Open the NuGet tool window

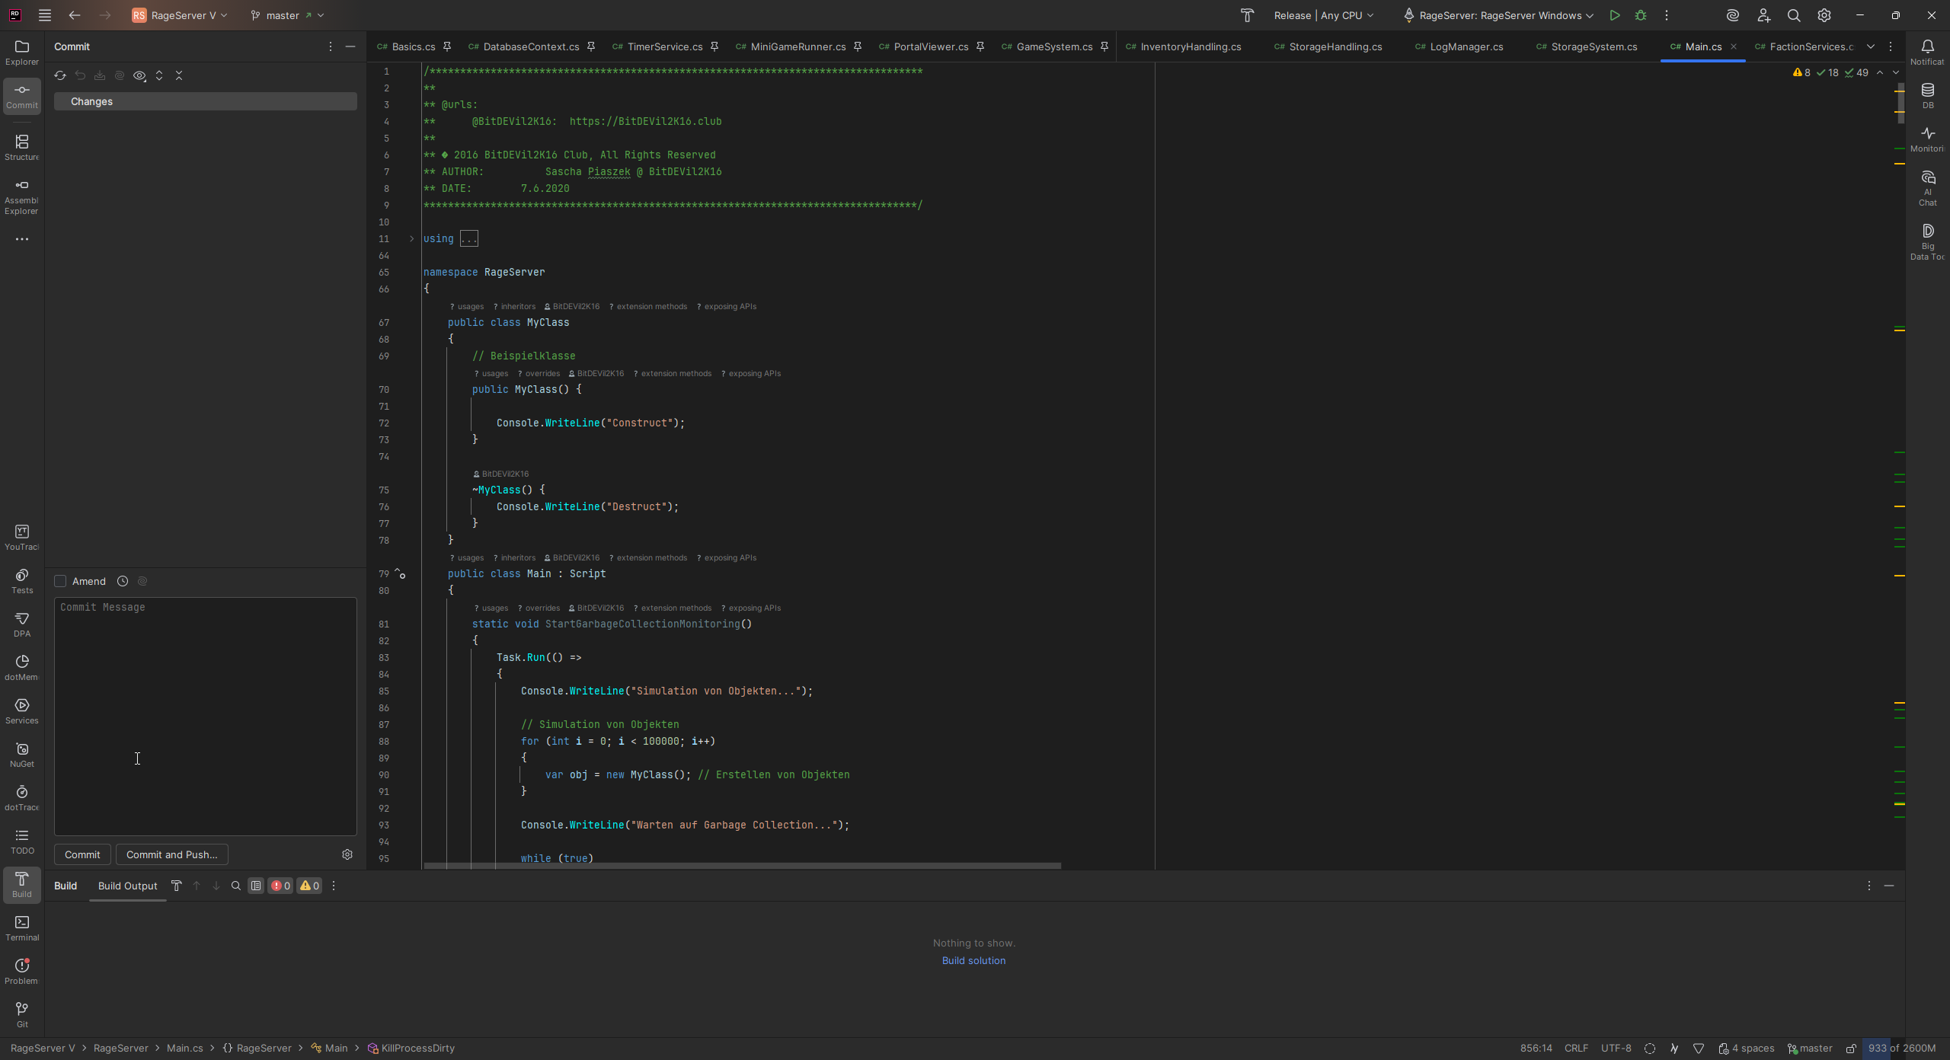pos(21,754)
